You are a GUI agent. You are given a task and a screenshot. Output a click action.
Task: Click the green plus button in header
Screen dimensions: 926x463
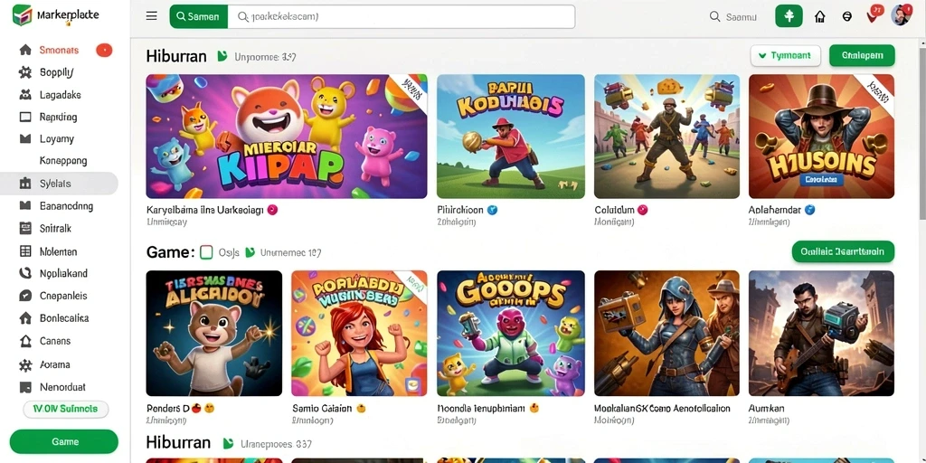789,16
